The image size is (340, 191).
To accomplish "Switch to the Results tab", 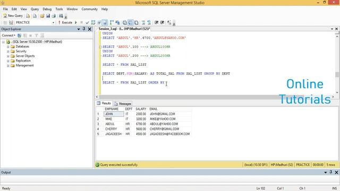I will coord(104,103).
